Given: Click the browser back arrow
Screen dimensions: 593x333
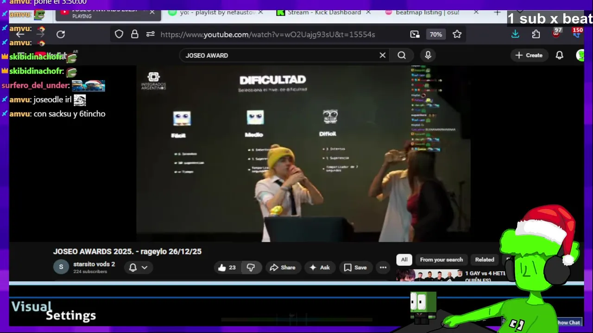Looking at the screenshot, I should [x=20, y=34].
